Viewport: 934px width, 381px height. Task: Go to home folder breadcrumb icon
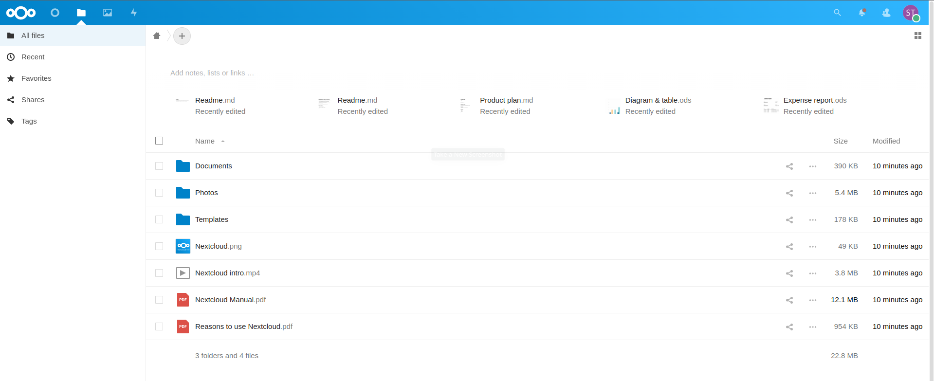(157, 36)
